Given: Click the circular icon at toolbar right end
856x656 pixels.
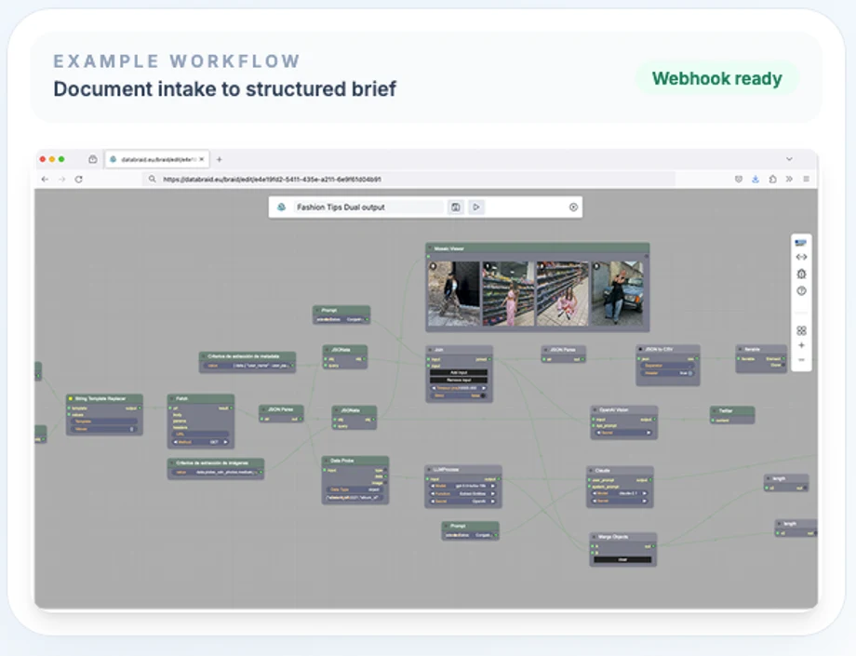Looking at the screenshot, I should pos(573,207).
